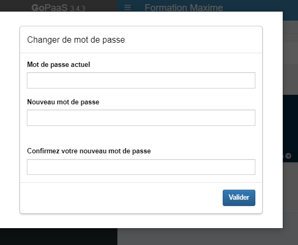Dismiss the dialog via black backdrop below it

point(58,237)
